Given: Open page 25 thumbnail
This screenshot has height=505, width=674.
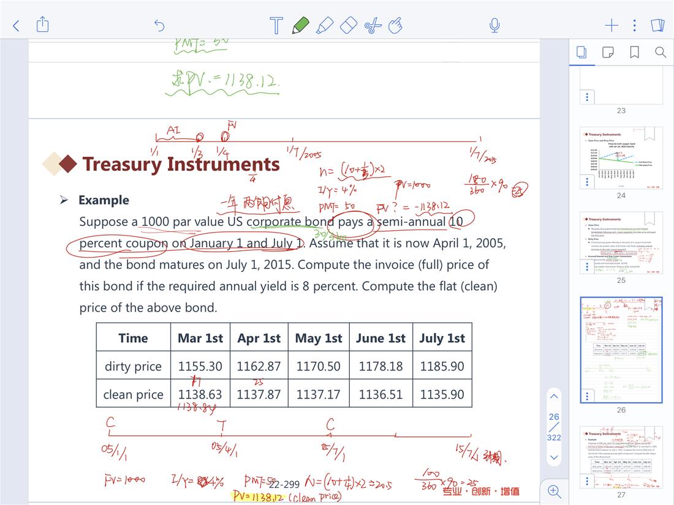Looking at the screenshot, I should coord(621,242).
